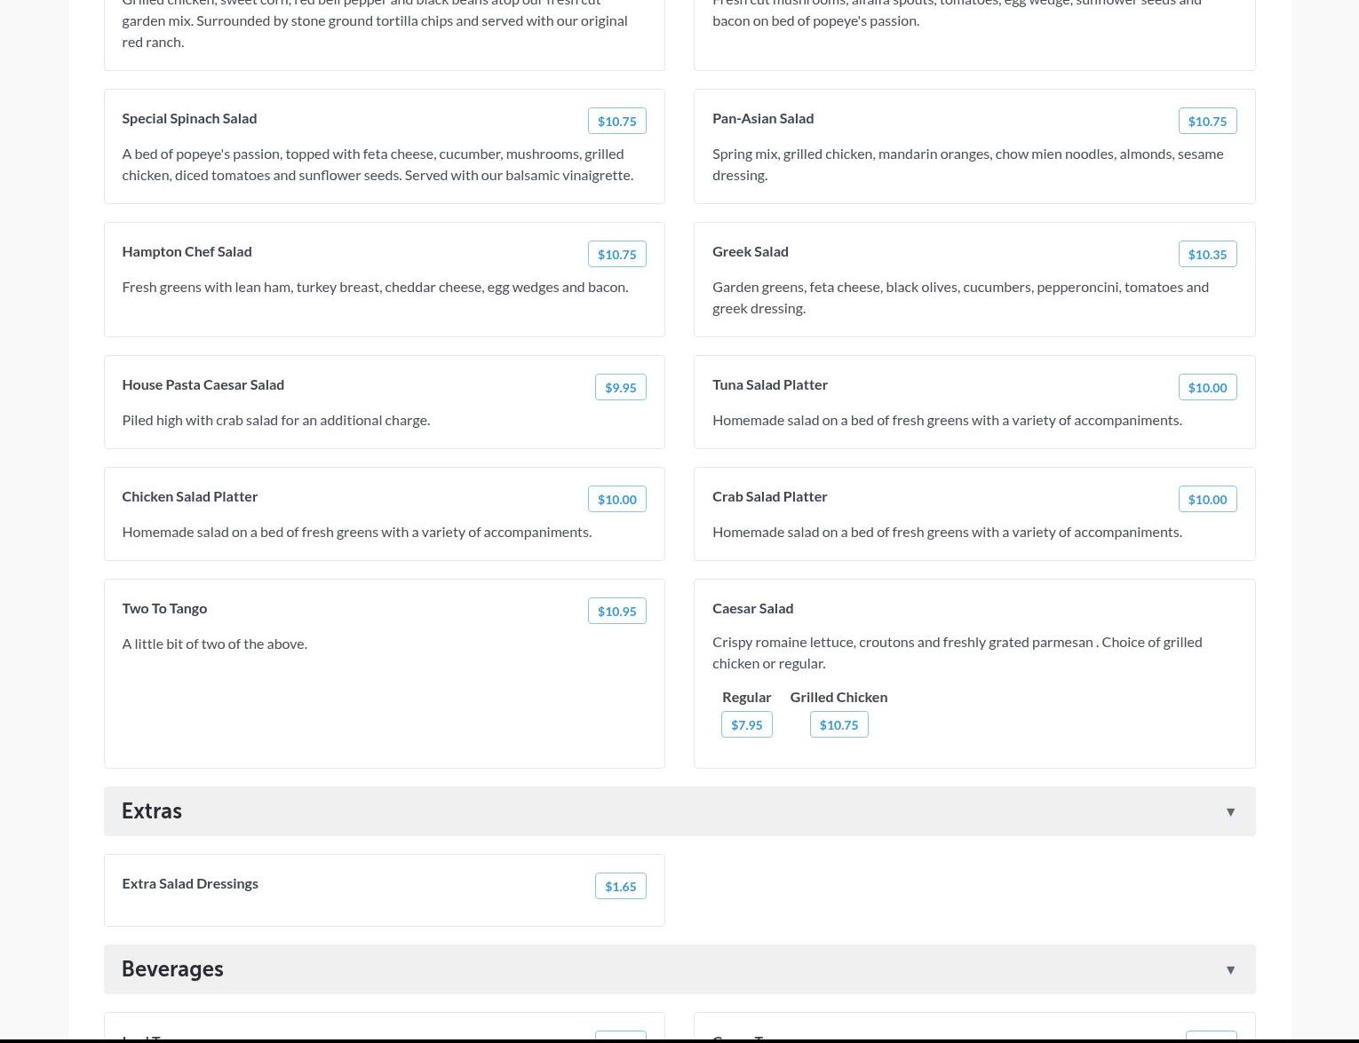This screenshot has height=1043, width=1359.
Task: Select Special Spinach Salad $10.75 price
Action: pos(616,122)
